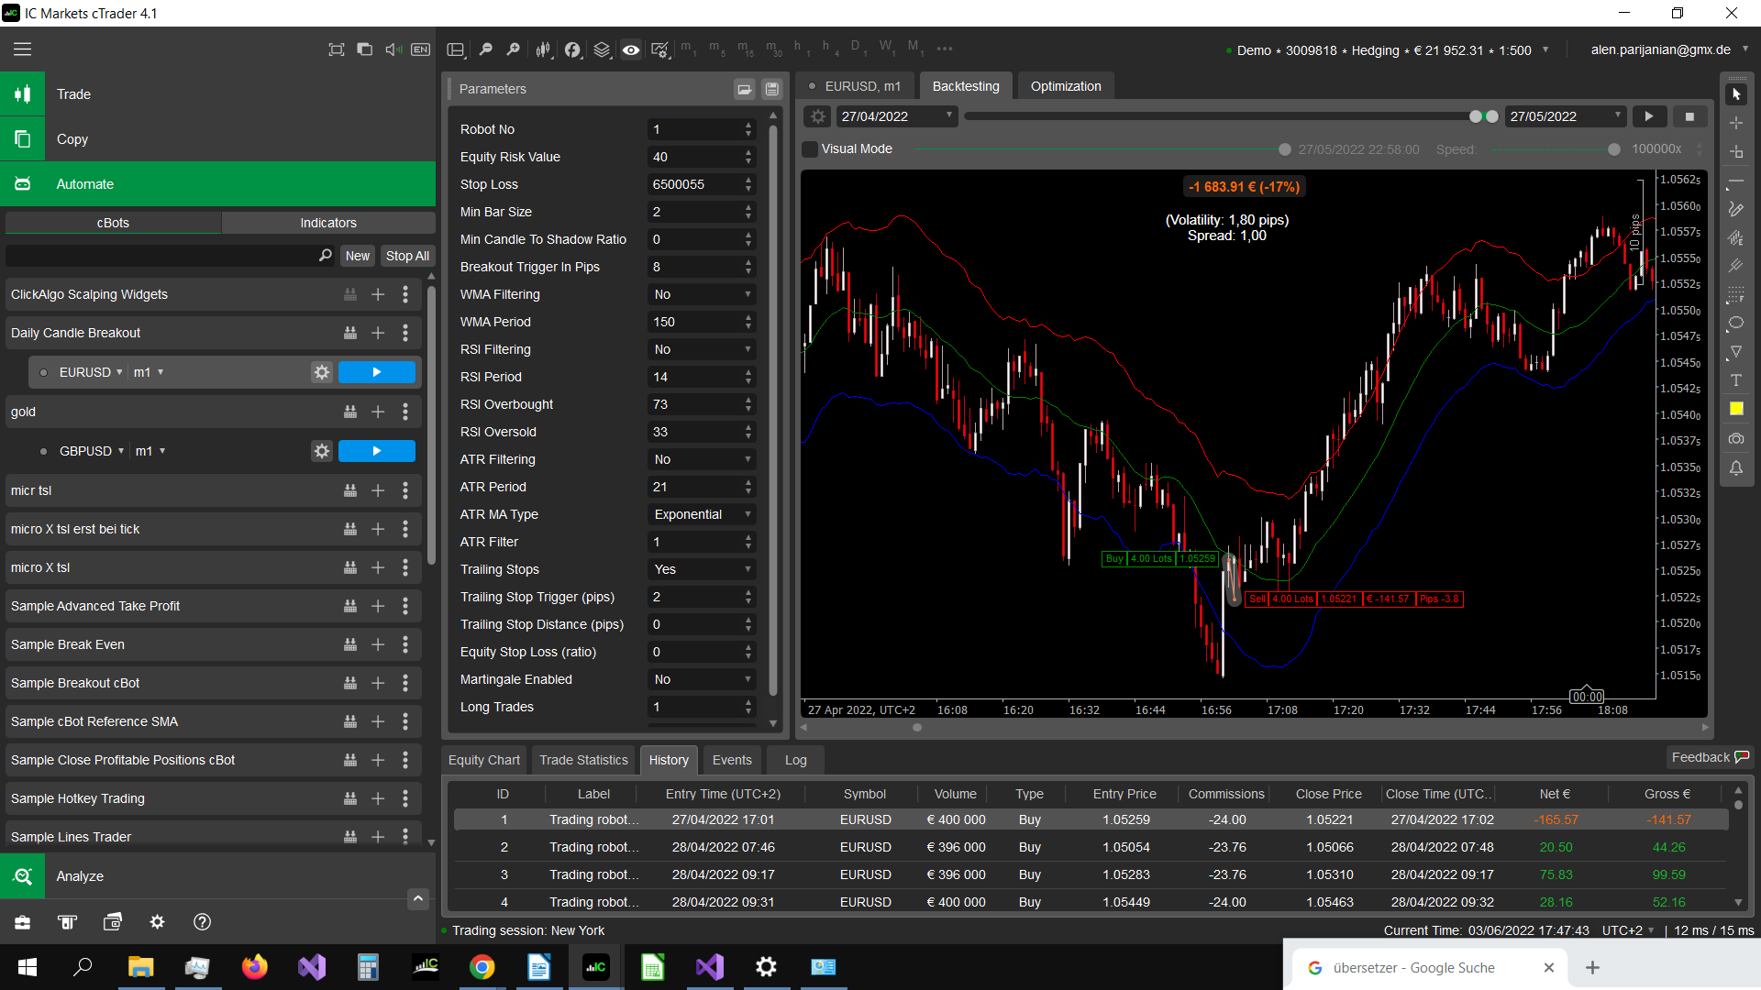Screen dimensions: 1761x990
Task: Open the indicators f icon menu
Action: pyautogui.click(x=572, y=49)
